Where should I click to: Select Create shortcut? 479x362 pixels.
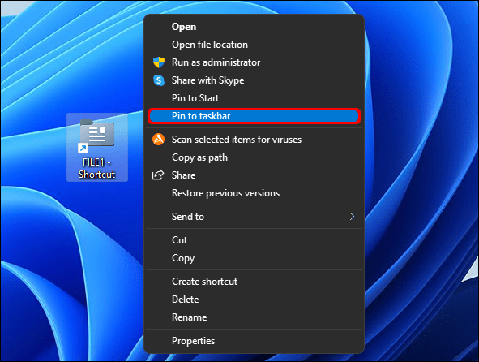click(x=205, y=282)
